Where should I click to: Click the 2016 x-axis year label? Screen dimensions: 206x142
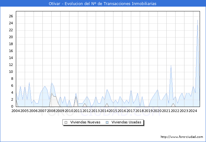pyautogui.click(x=122, y=111)
